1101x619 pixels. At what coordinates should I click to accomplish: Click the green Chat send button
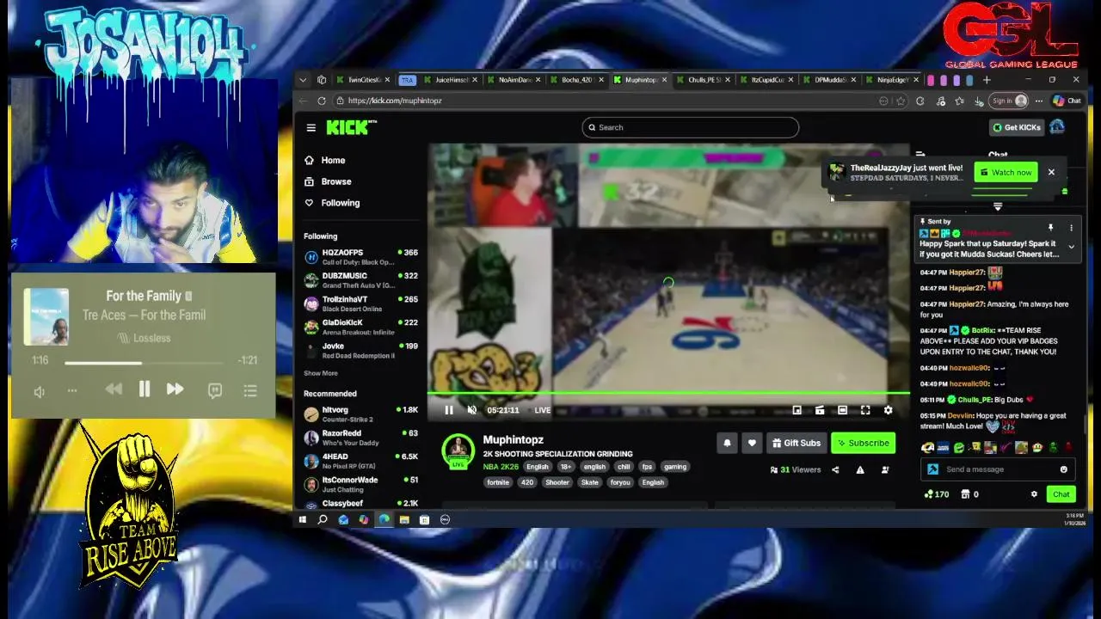click(1061, 494)
